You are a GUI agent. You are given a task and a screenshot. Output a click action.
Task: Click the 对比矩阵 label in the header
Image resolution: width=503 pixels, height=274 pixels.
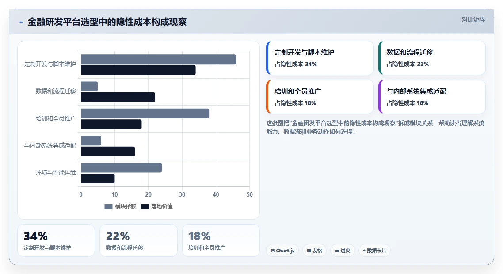[x=473, y=19]
